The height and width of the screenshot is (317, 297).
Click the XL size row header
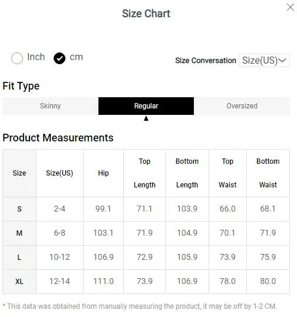(19, 282)
